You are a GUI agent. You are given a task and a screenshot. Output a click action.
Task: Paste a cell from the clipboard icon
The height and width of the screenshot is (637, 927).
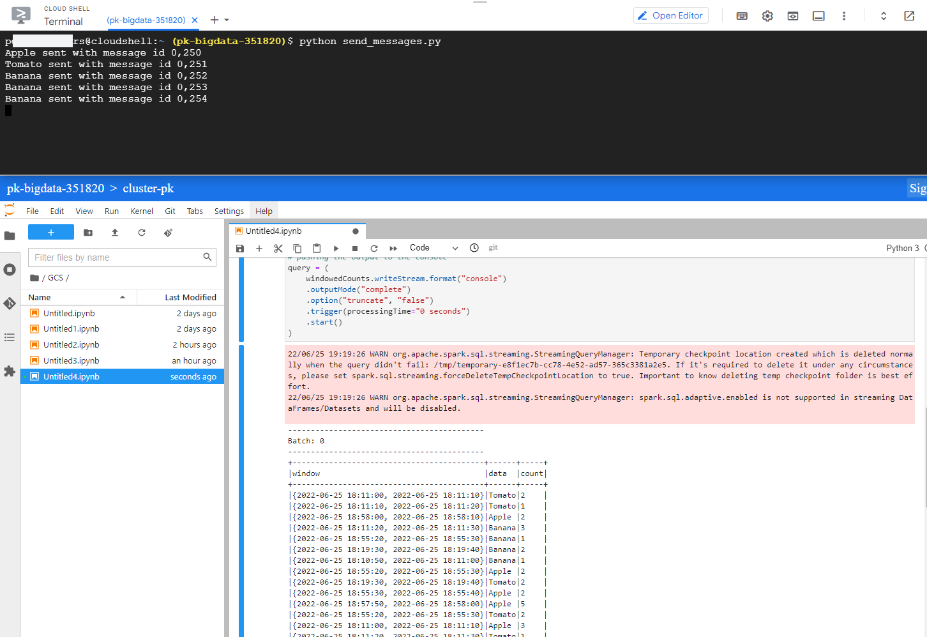pyautogui.click(x=316, y=248)
